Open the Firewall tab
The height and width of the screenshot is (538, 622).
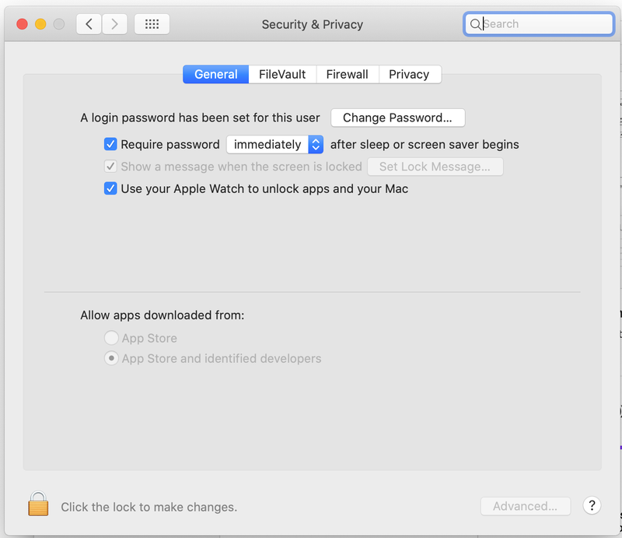click(x=347, y=74)
